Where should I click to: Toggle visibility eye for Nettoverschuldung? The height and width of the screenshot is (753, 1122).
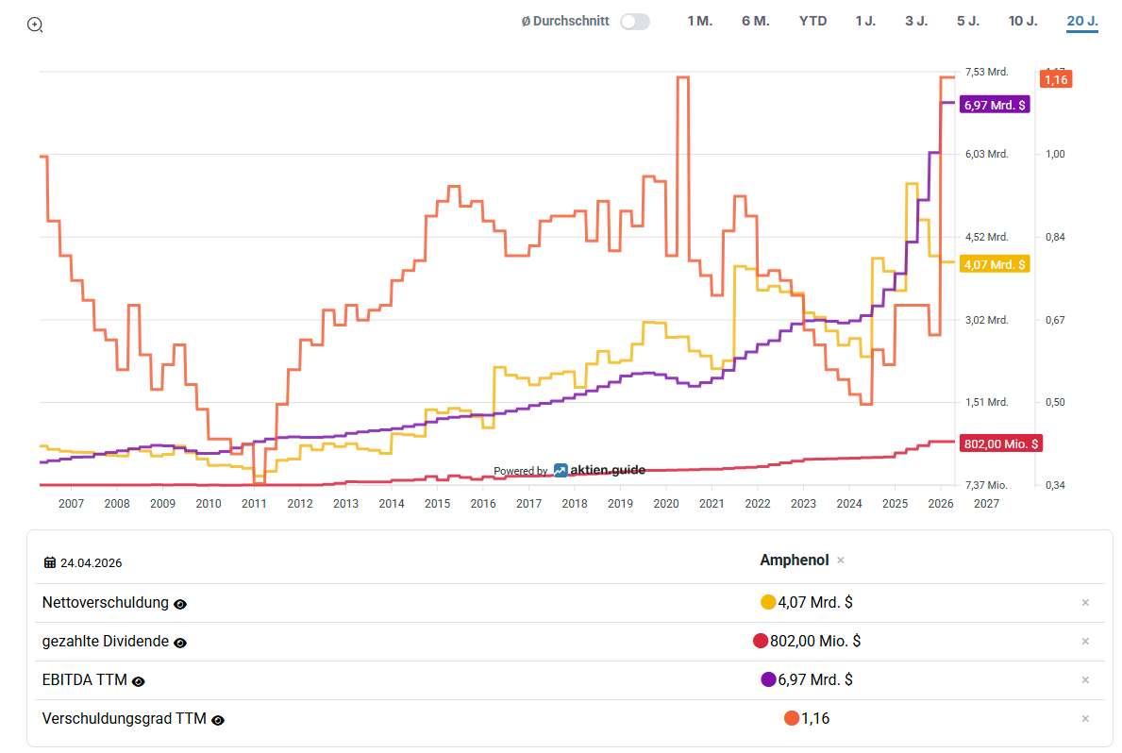pyautogui.click(x=180, y=604)
